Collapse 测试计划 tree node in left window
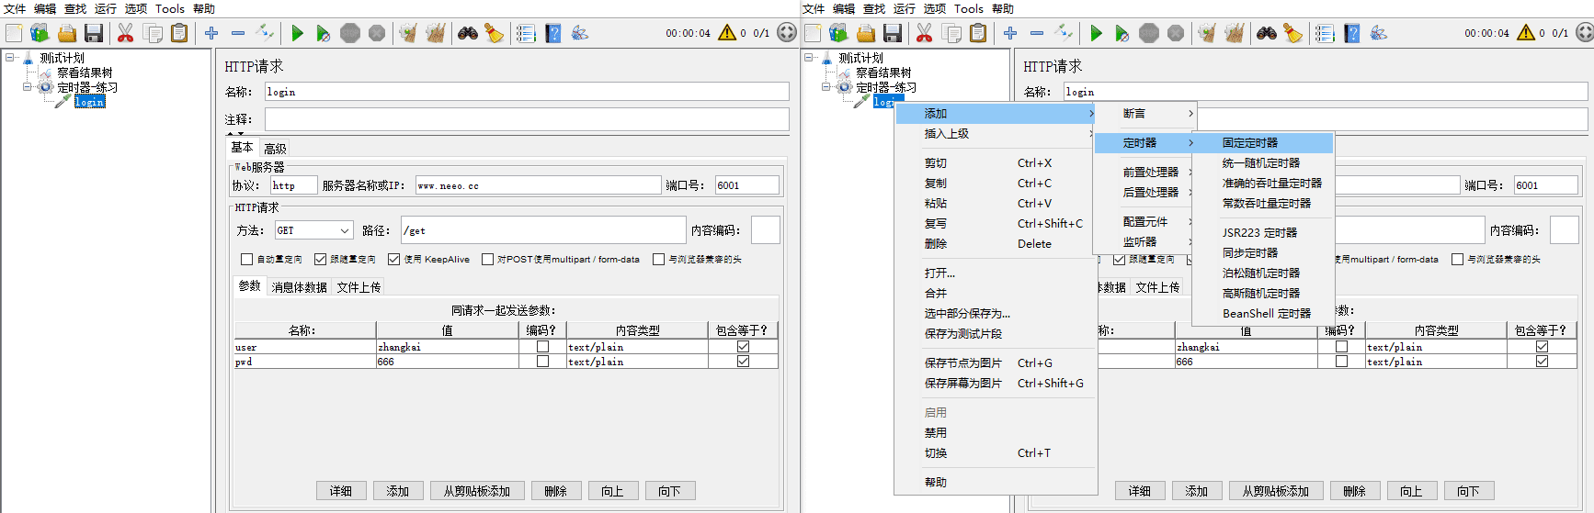 point(11,57)
